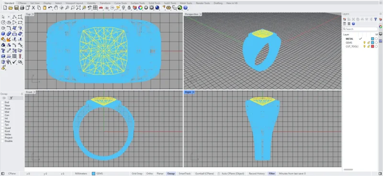Select the Circle tool in sidebar
The image size is (383, 176).
click(3, 22)
